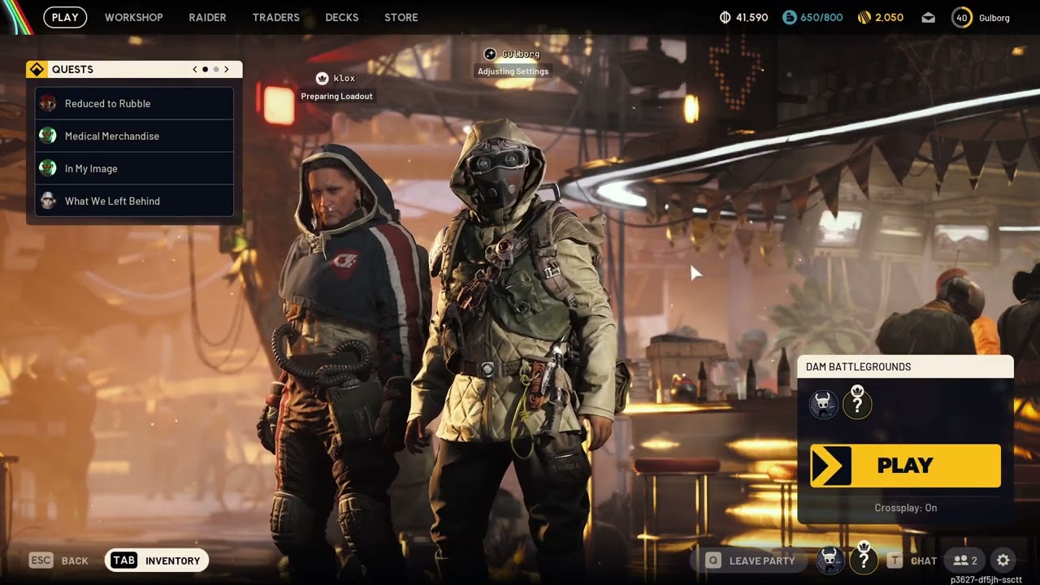Click the Gulborg nameplate above the character

521,54
